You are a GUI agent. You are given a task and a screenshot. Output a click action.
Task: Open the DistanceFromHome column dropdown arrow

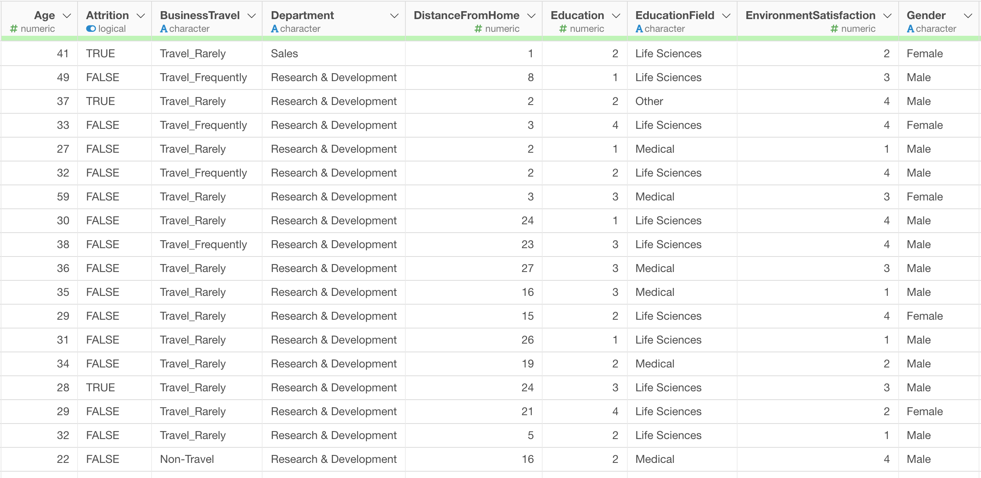pos(531,16)
